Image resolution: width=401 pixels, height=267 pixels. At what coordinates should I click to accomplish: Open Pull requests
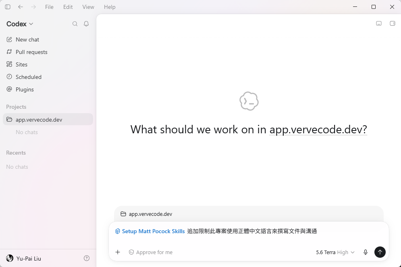48,52
